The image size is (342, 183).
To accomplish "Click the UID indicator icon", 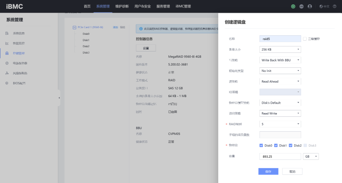I will point(301,7).
